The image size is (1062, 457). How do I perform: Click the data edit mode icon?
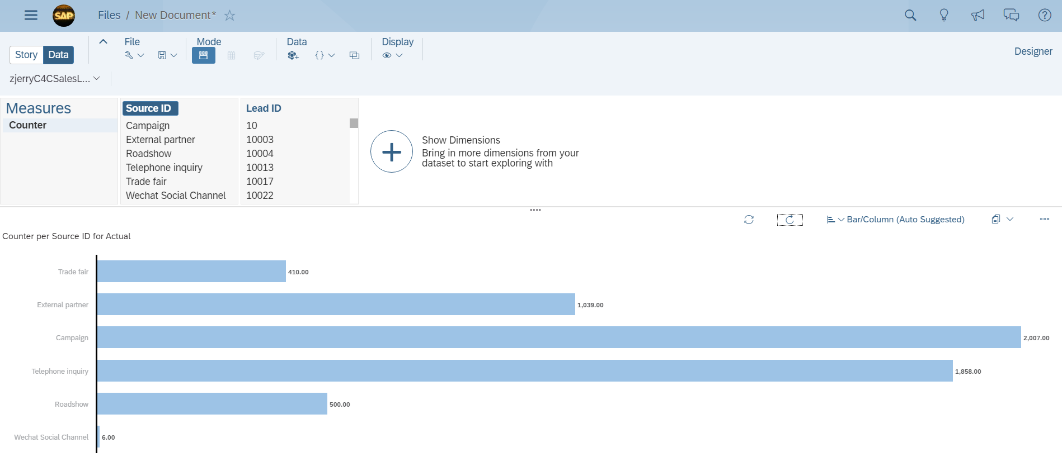point(259,55)
